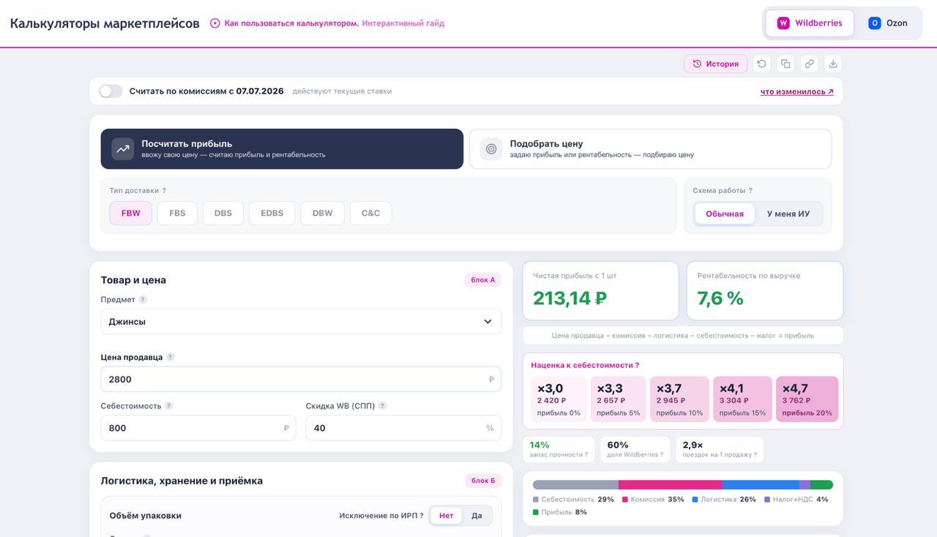Click the help icon beside Скидка WB (СПП)
The height and width of the screenshot is (537, 937).
click(383, 405)
